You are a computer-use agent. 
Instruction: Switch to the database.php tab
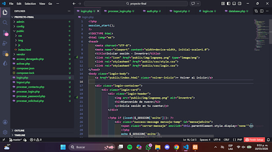237,11
